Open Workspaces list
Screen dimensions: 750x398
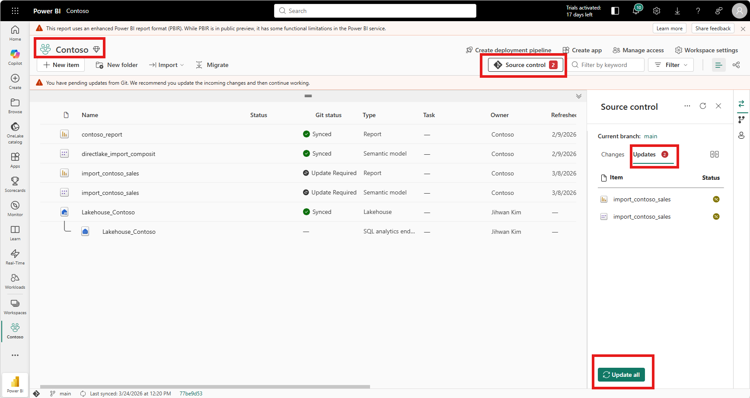(15, 306)
